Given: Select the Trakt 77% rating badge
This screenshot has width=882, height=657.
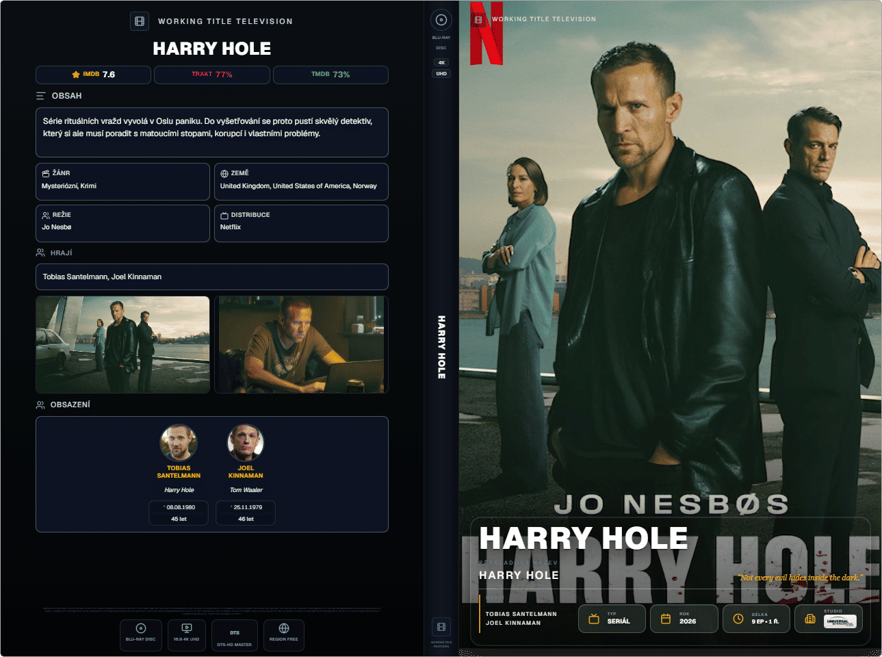Looking at the screenshot, I should coord(212,75).
